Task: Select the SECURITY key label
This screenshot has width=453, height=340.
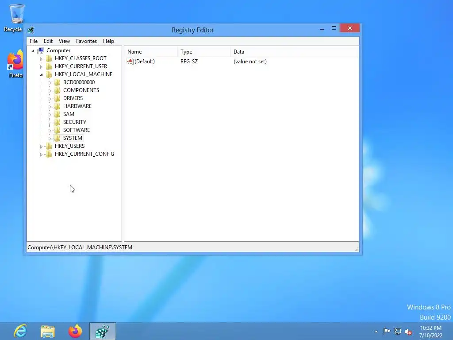Action: click(74, 122)
